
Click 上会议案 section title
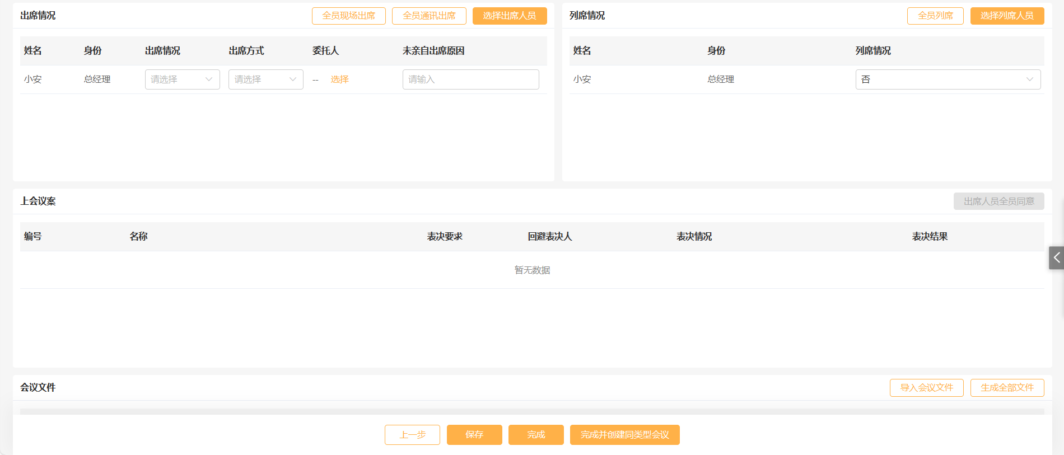click(x=38, y=201)
